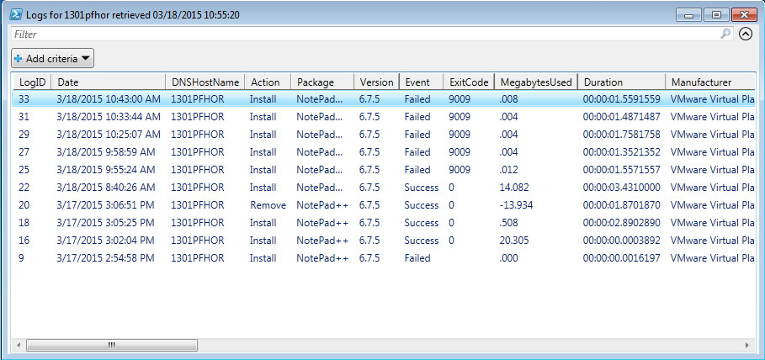Click the MegabytesUsed value 14.082
The image size is (765, 360).
click(514, 188)
